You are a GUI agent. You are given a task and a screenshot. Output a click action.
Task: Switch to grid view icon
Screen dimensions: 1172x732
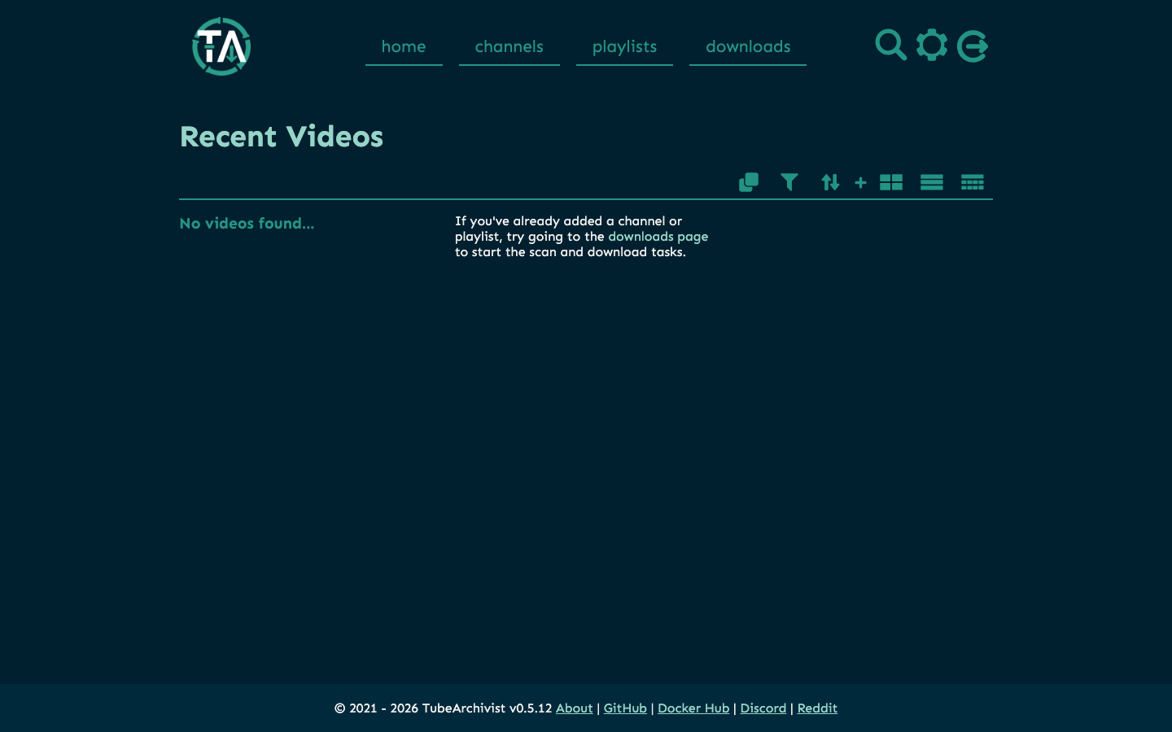click(x=891, y=182)
